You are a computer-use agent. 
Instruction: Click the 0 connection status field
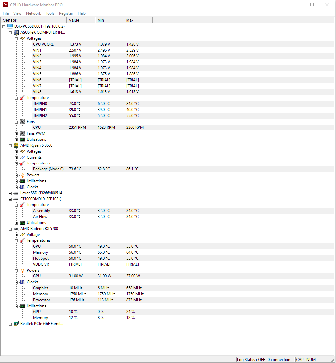tap(281, 359)
